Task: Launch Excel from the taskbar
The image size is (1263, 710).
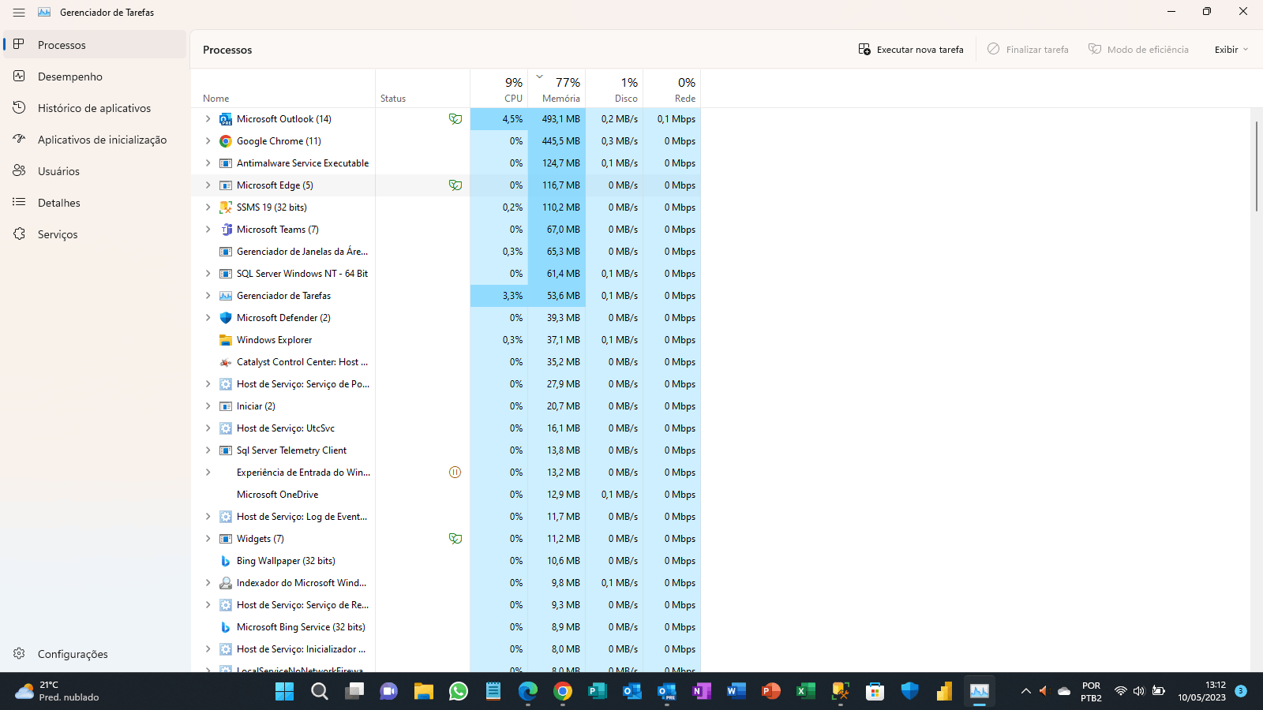Action: [806, 692]
